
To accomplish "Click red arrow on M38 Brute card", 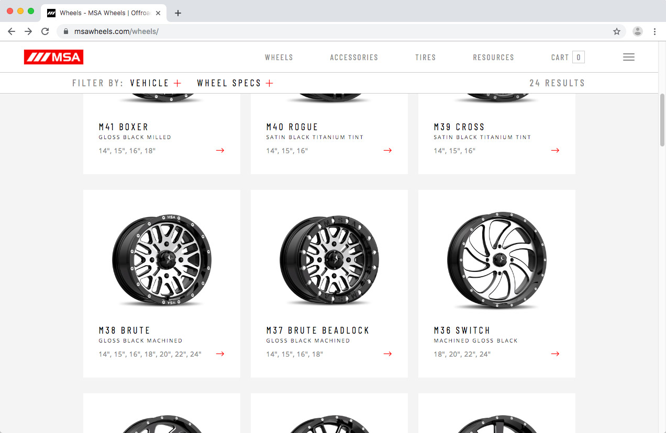I will 220,354.
